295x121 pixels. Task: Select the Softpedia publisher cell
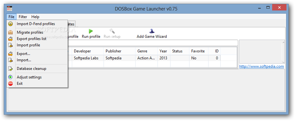119,58
